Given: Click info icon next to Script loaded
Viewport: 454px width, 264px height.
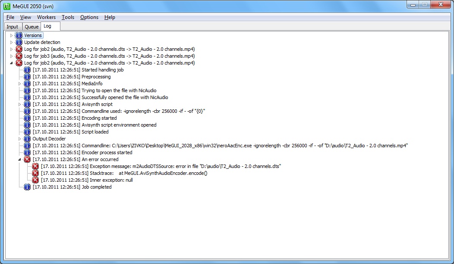Looking at the screenshot, I should 27,132.
